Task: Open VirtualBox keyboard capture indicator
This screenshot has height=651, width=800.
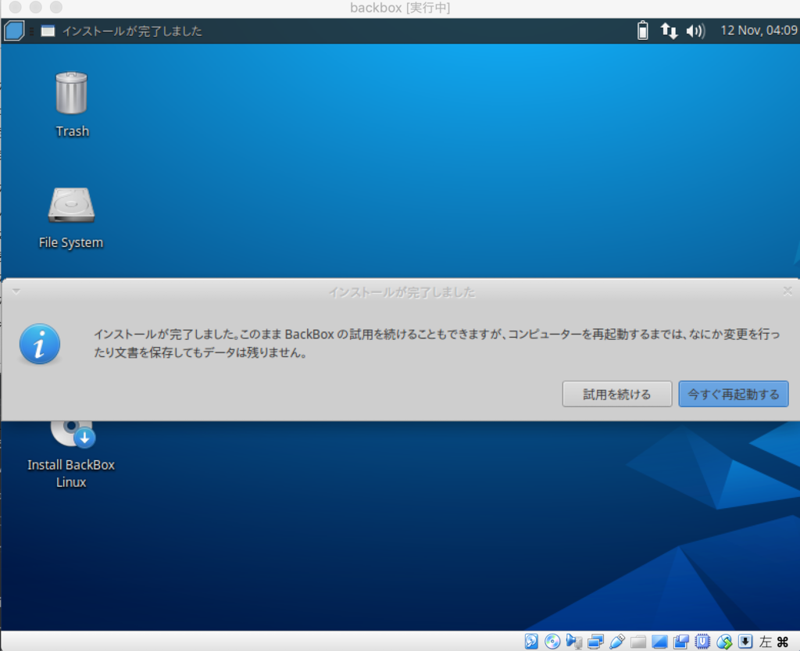Action: [x=745, y=642]
